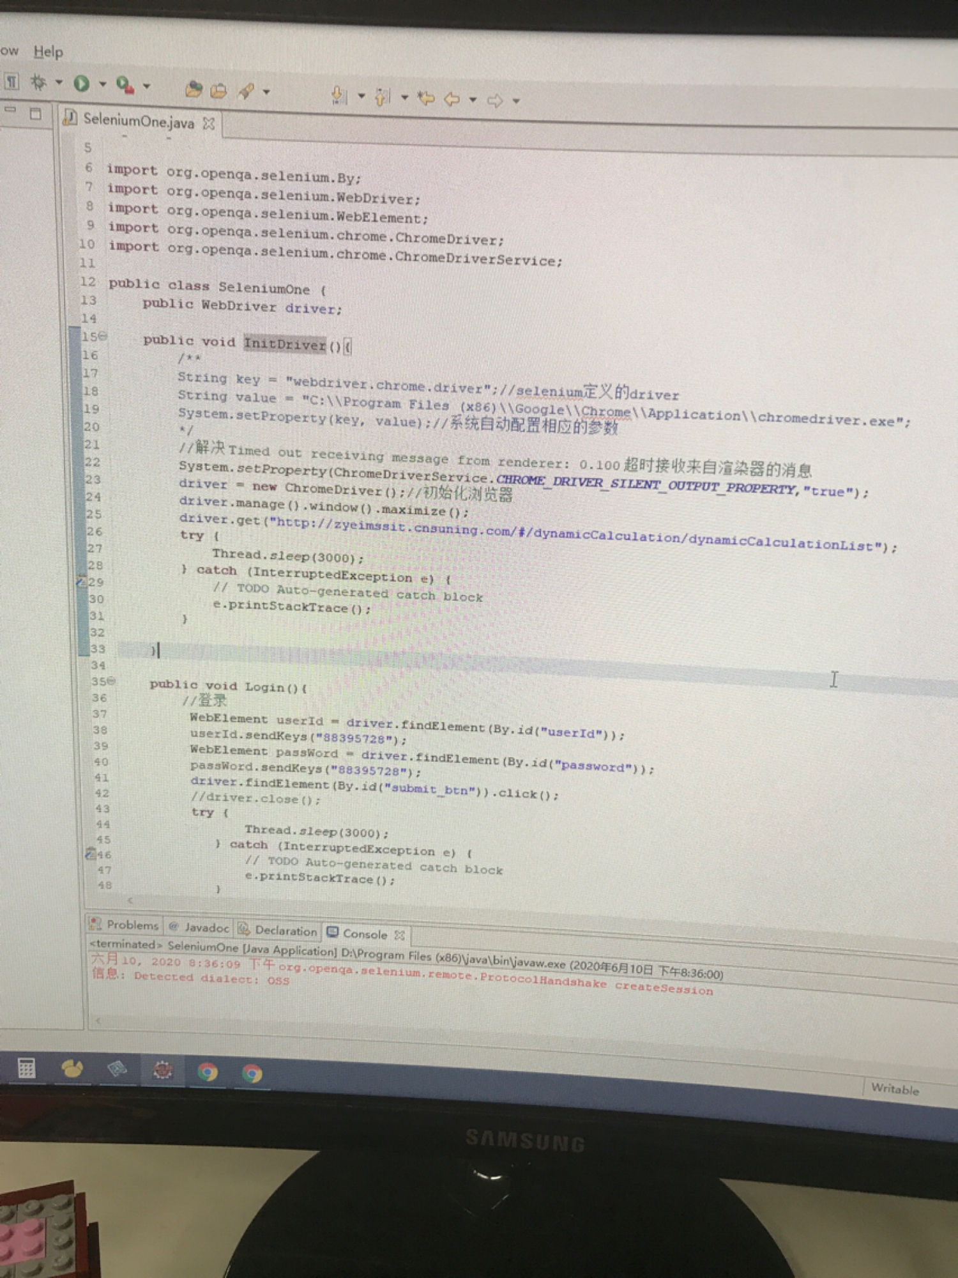Click the diamond-shaped taskbar icon

(117, 1069)
